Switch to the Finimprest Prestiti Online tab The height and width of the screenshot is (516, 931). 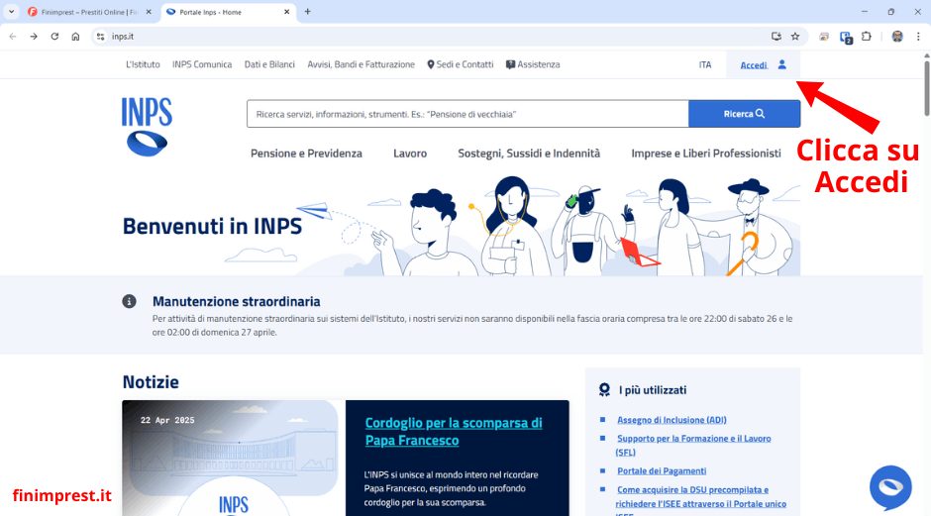tap(90, 12)
